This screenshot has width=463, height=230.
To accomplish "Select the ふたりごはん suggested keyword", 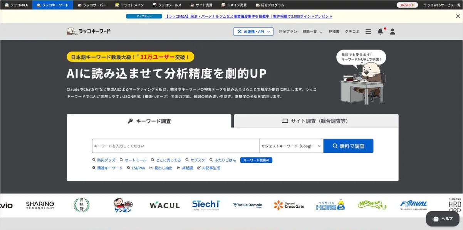I will coord(223,160).
